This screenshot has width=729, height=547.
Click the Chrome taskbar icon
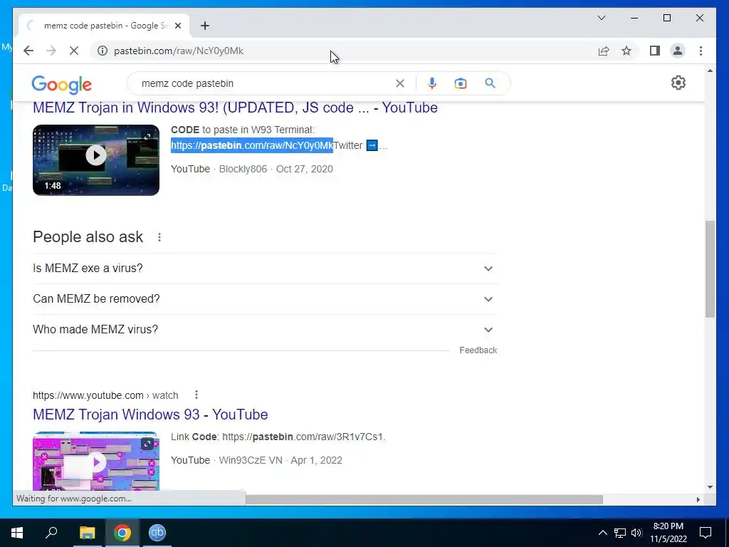click(122, 533)
